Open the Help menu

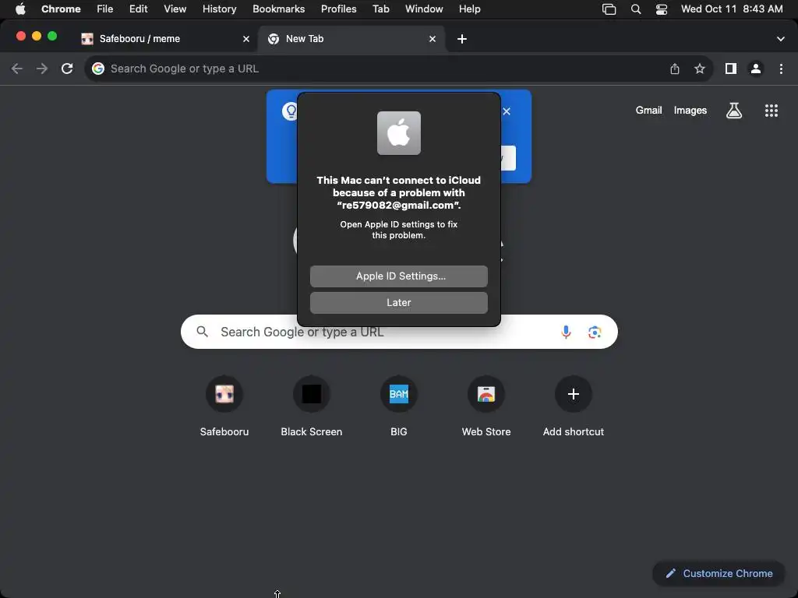coord(469,9)
